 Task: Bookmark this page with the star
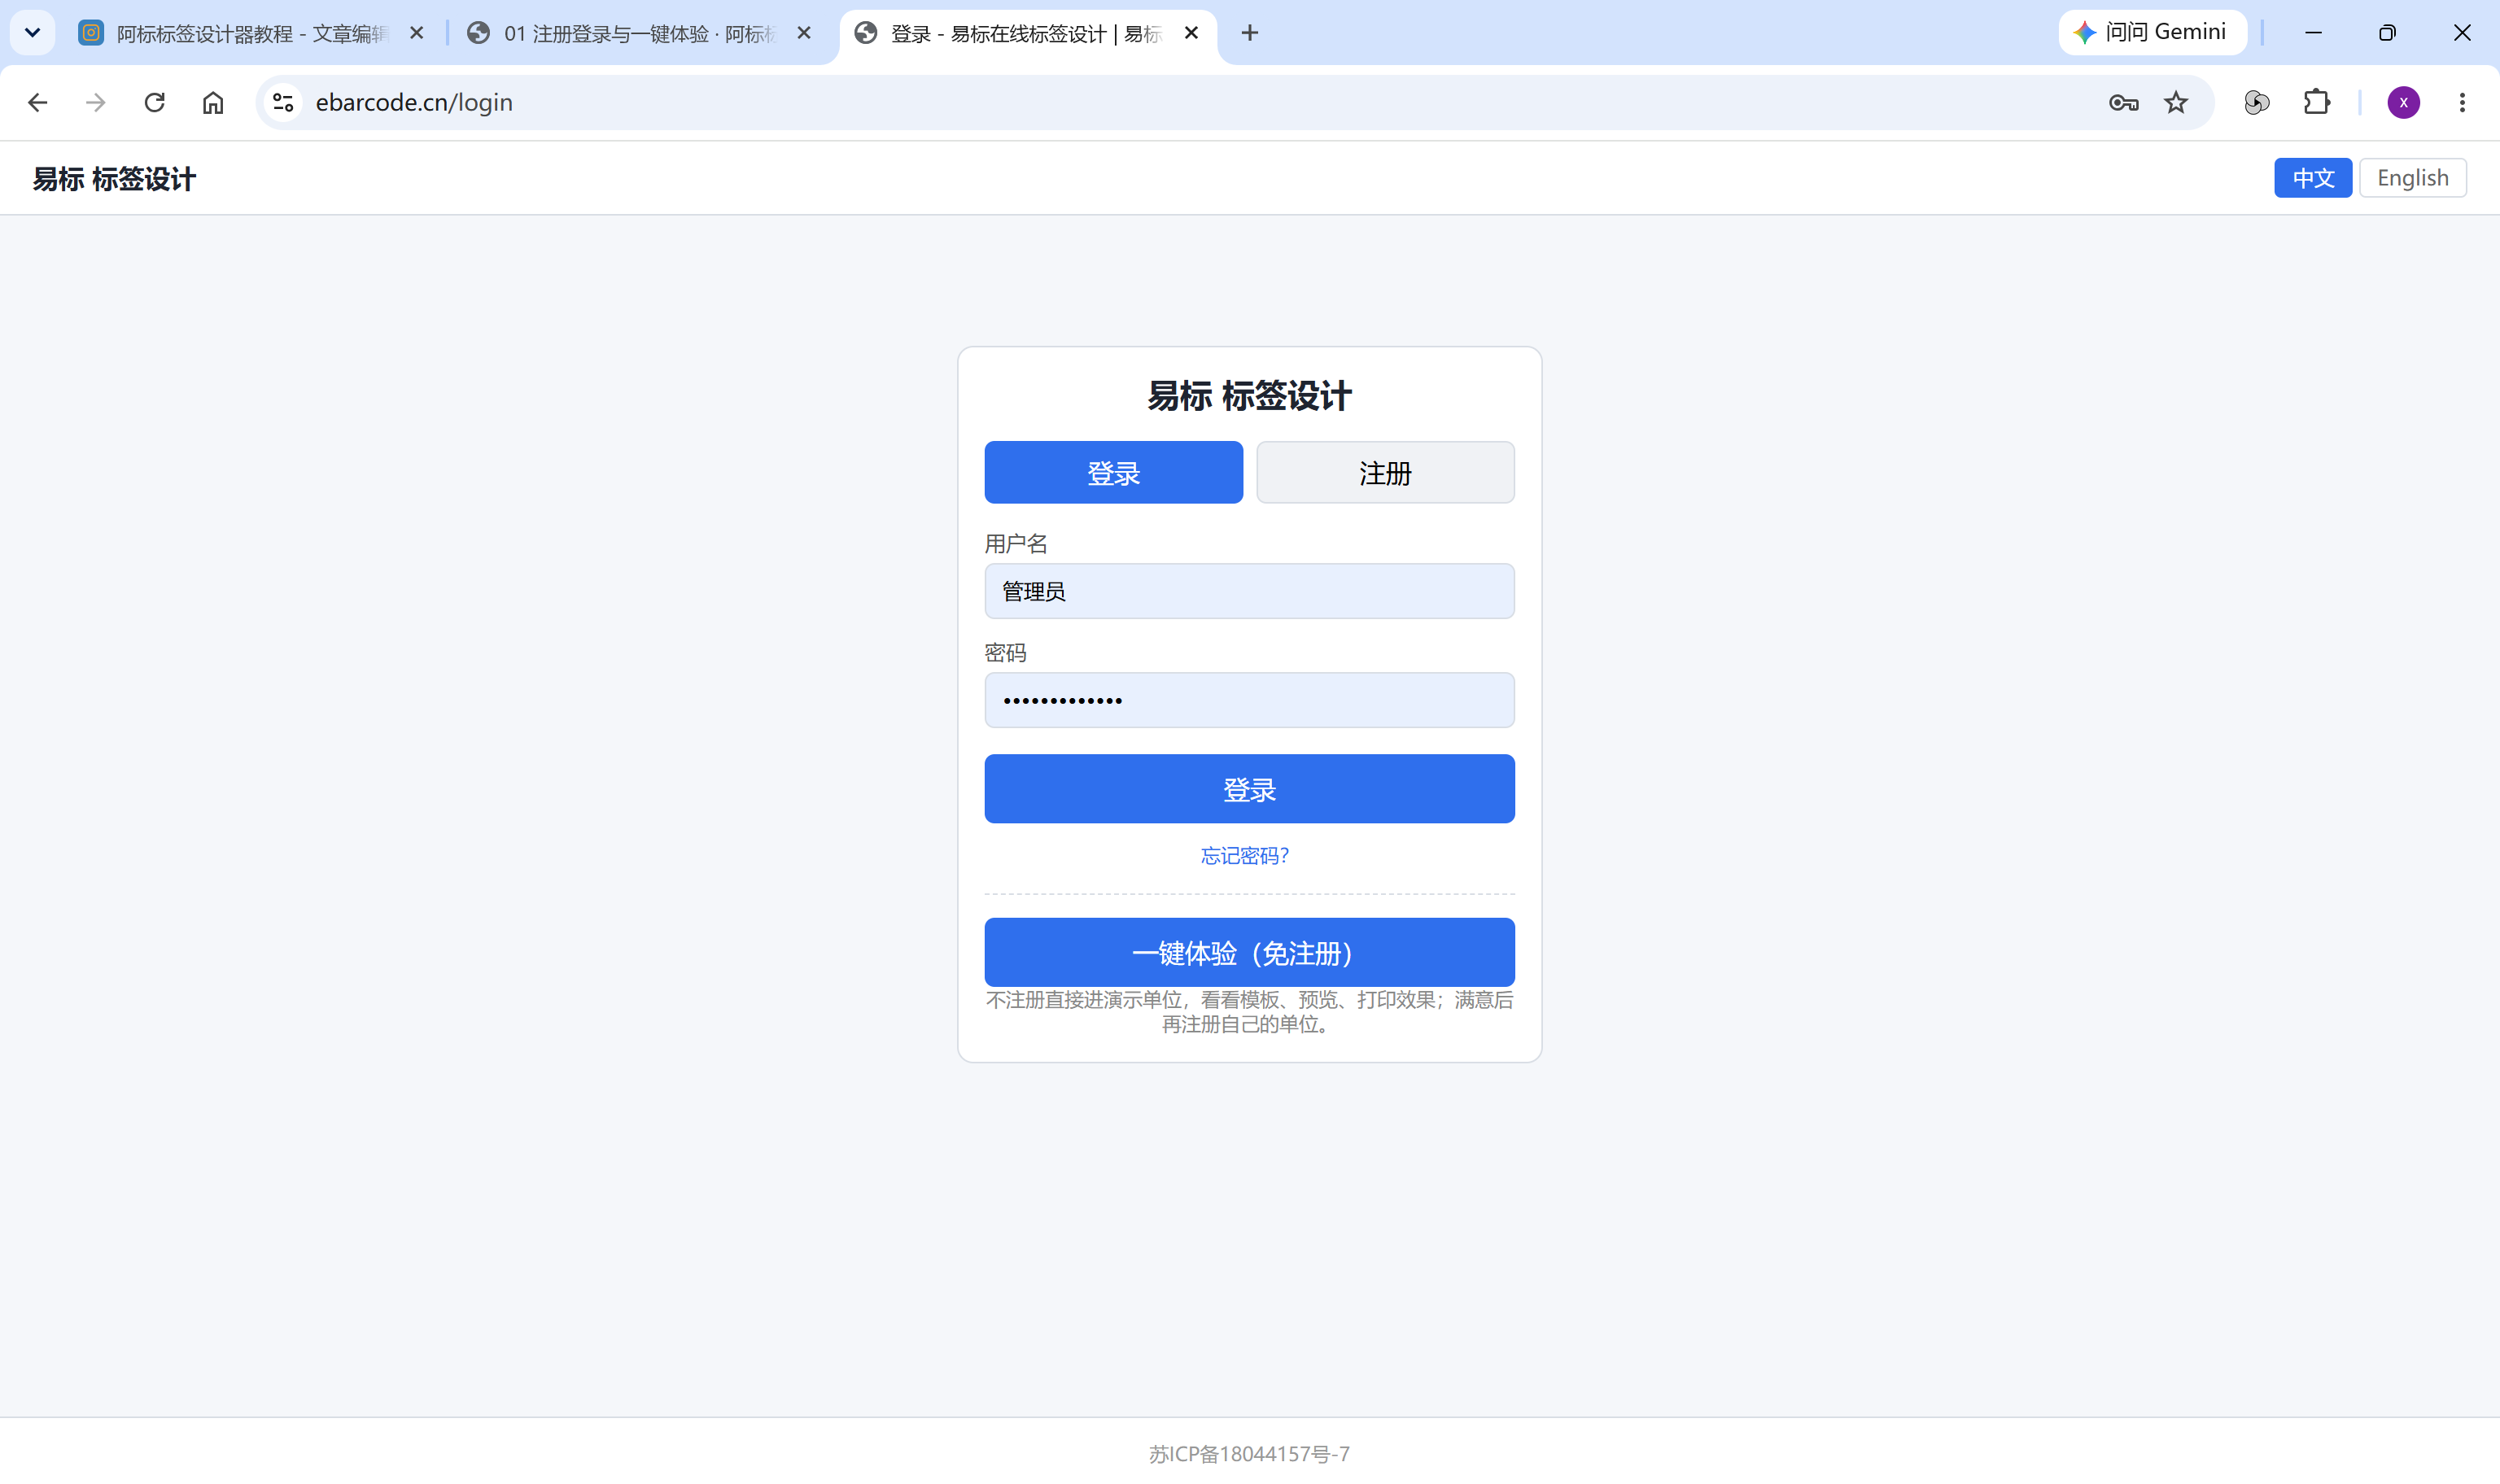(2176, 102)
